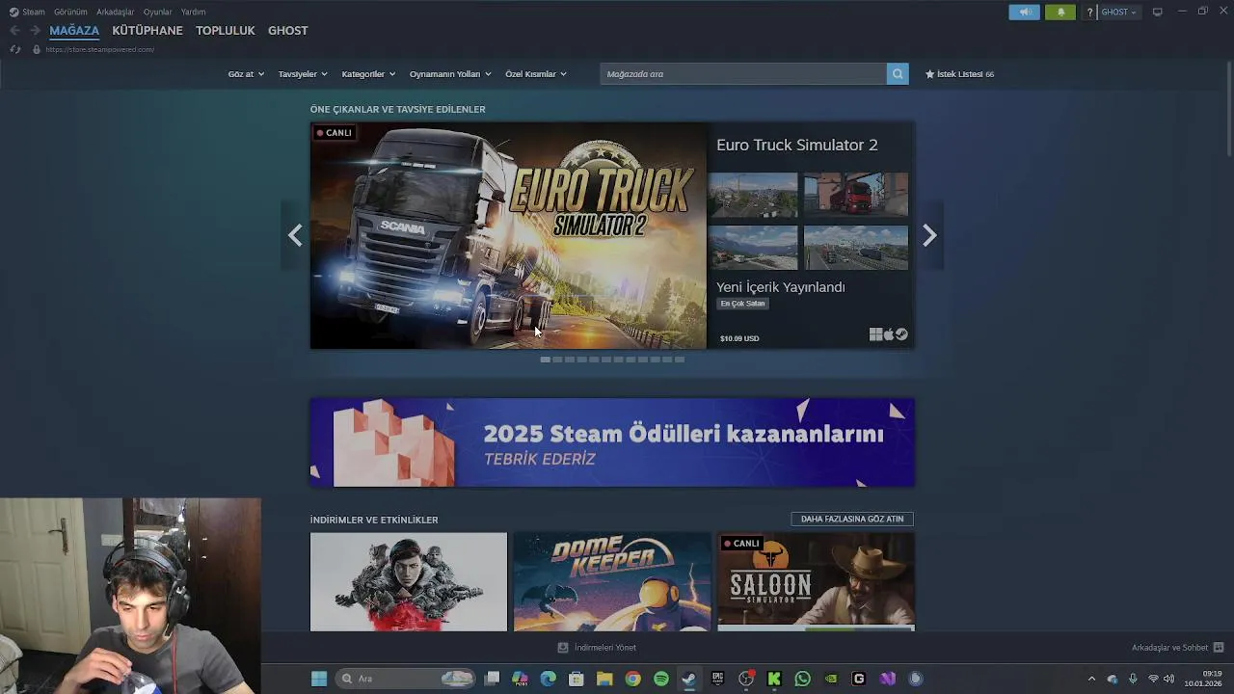Reload the store page
Image resolution: width=1234 pixels, height=694 pixels.
click(14, 49)
